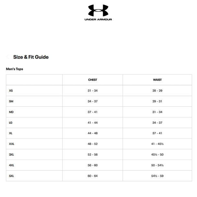Select the 4XL size row label
Screen dimensions: 197x197
(11, 165)
